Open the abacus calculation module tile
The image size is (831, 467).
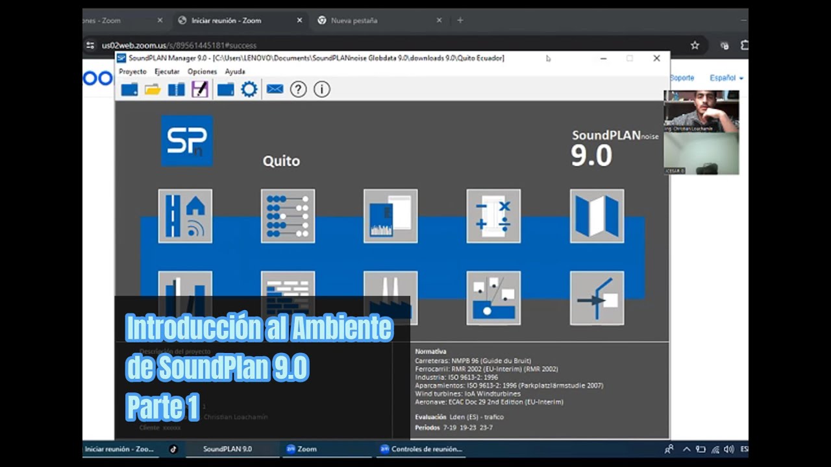point(288,216)
